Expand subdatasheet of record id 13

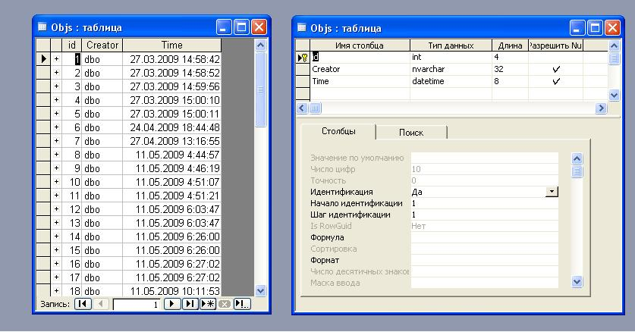56,223
